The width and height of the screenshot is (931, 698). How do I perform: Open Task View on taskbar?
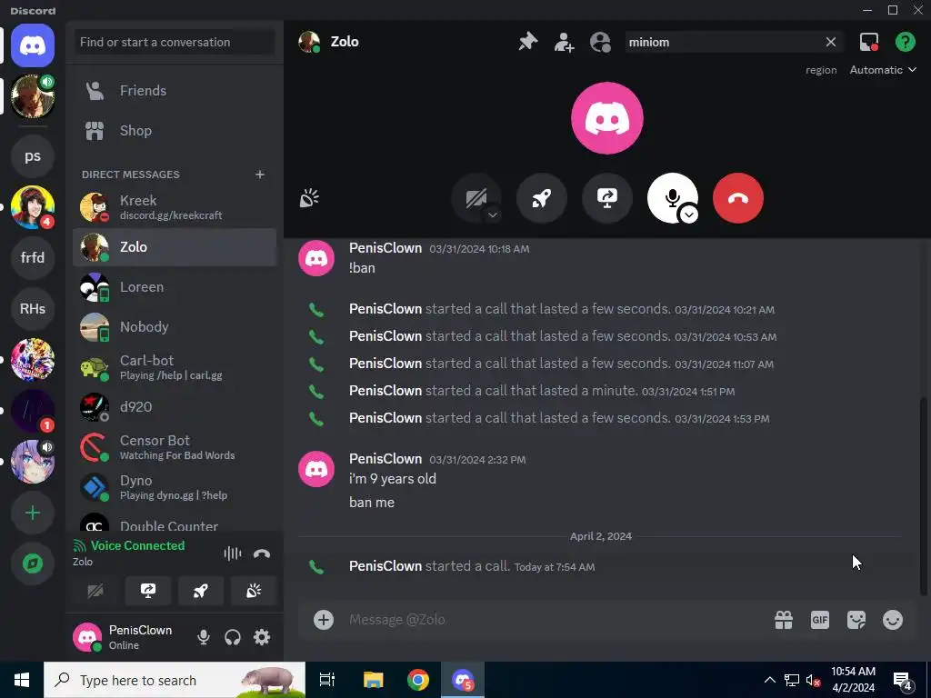coord(327,680)
